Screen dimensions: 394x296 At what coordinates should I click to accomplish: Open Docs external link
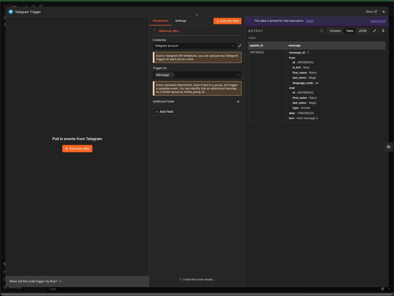[371, 12]
